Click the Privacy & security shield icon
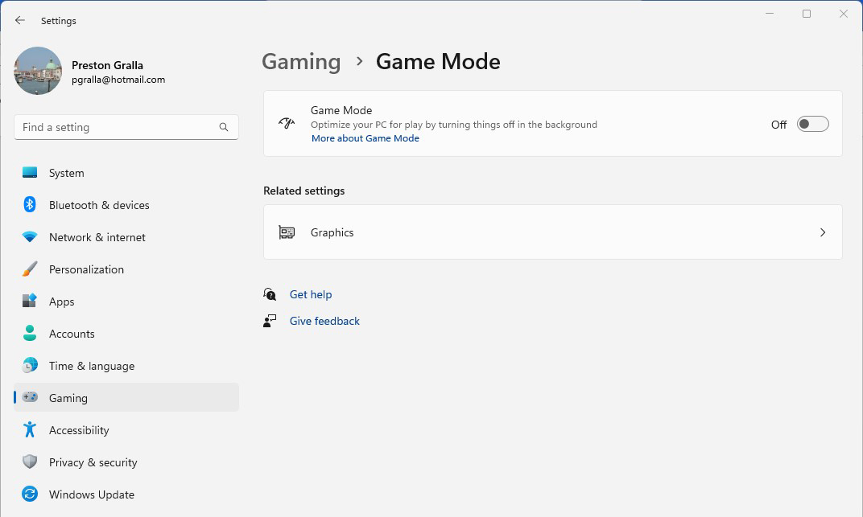This screenshot has width=863, height=517. (30, 462)
